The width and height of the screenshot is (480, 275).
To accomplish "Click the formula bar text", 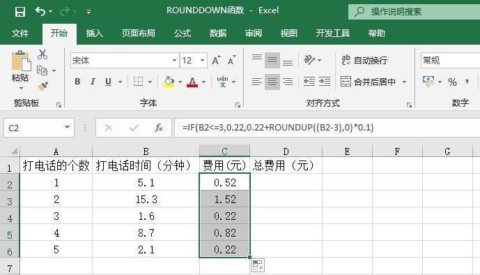I will coord(278,128).
